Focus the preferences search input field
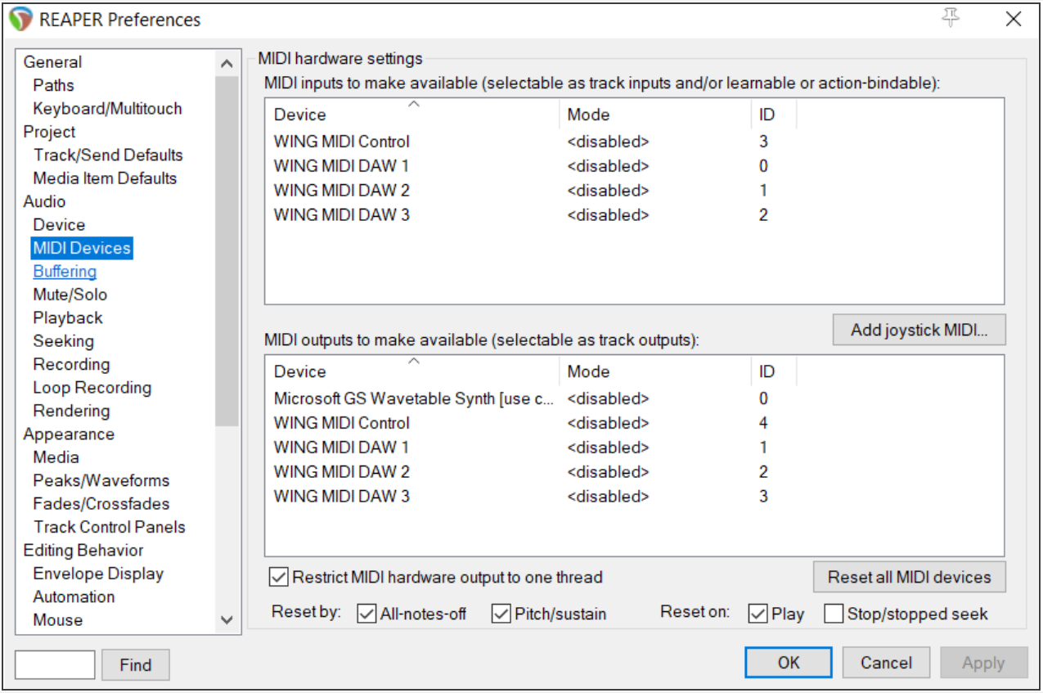Screen dimensions: 1043x693 click(x=55, y=664)
